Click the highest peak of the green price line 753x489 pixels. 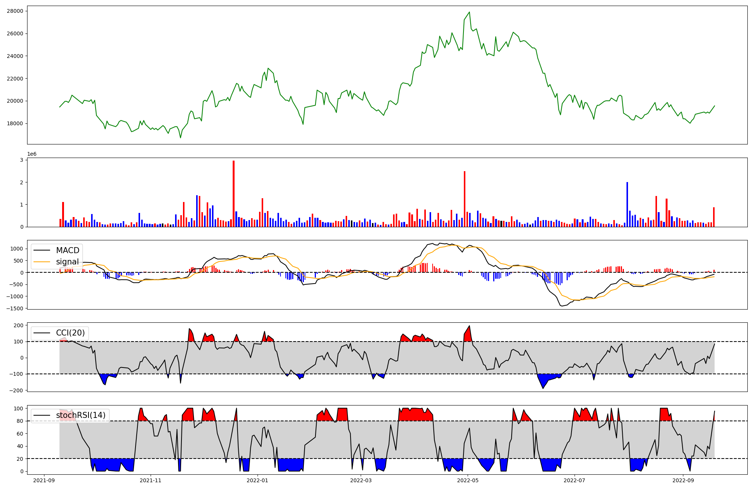[469, 12]
